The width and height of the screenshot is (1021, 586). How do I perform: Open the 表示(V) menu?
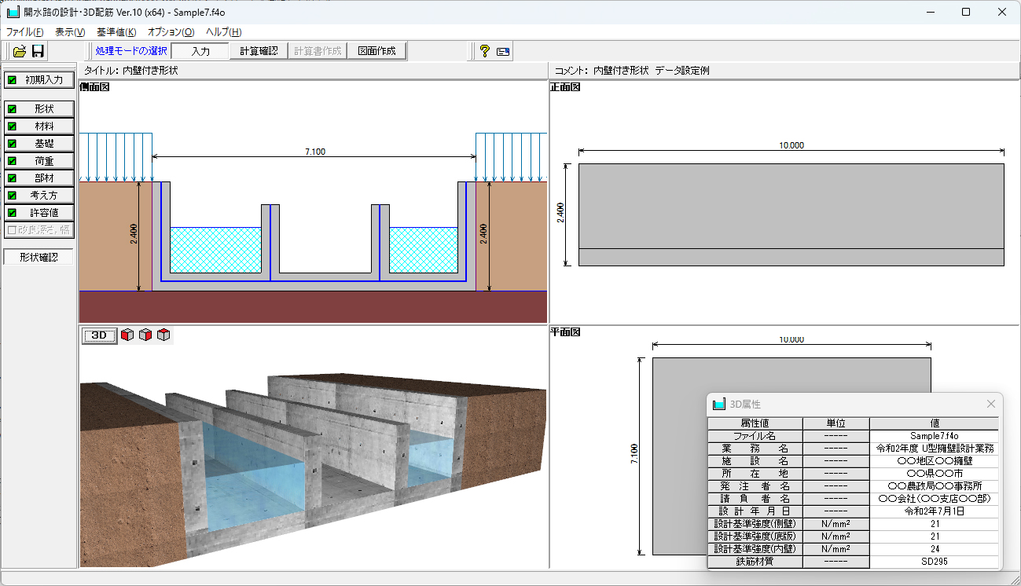[70, 32]
